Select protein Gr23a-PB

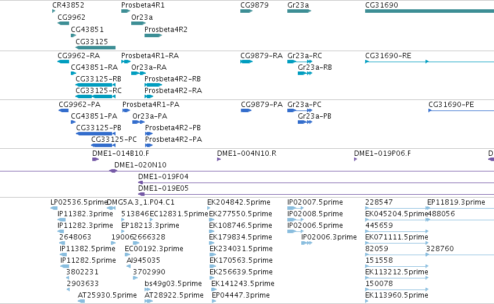click(305, 122)
